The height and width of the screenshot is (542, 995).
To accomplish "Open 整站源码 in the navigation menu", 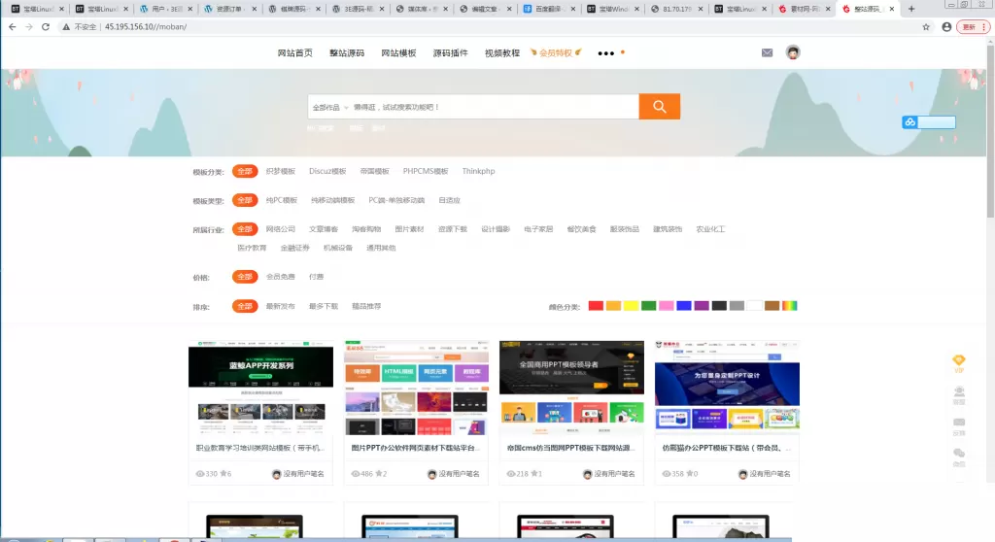I will coord(347,53).
